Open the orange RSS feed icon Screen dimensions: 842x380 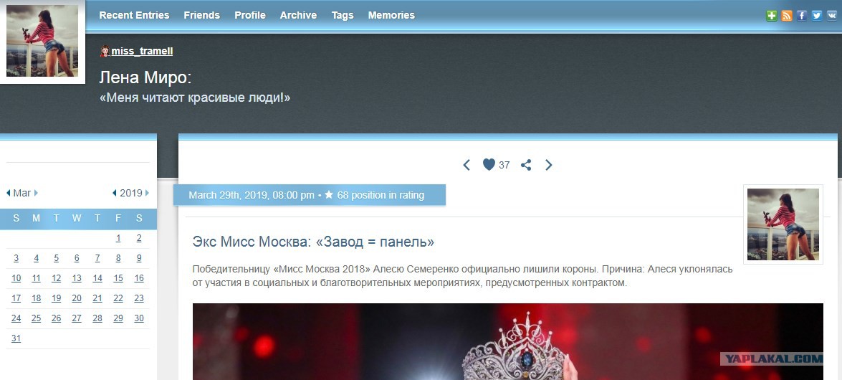pos(787,16)
